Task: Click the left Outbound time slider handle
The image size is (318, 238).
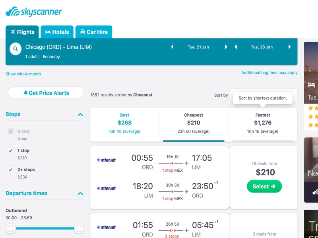Action: (x=11, y=228)
